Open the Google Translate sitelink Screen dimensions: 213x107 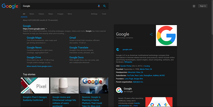tap(79, 48)
